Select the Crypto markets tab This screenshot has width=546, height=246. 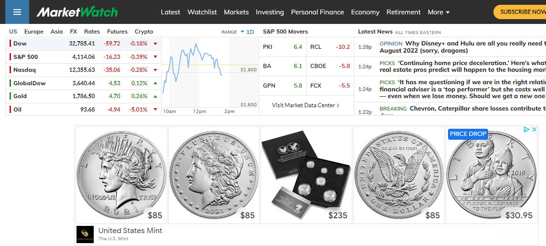(144, 32)
